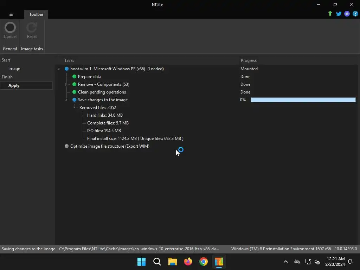This screenshot has width=360, height=270.
Task: Click blue dot for Save changes to image
Action: [x=74, y=99]
